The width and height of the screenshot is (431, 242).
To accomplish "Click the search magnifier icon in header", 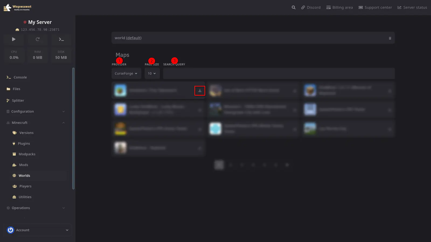I will (x=293, y=8).
